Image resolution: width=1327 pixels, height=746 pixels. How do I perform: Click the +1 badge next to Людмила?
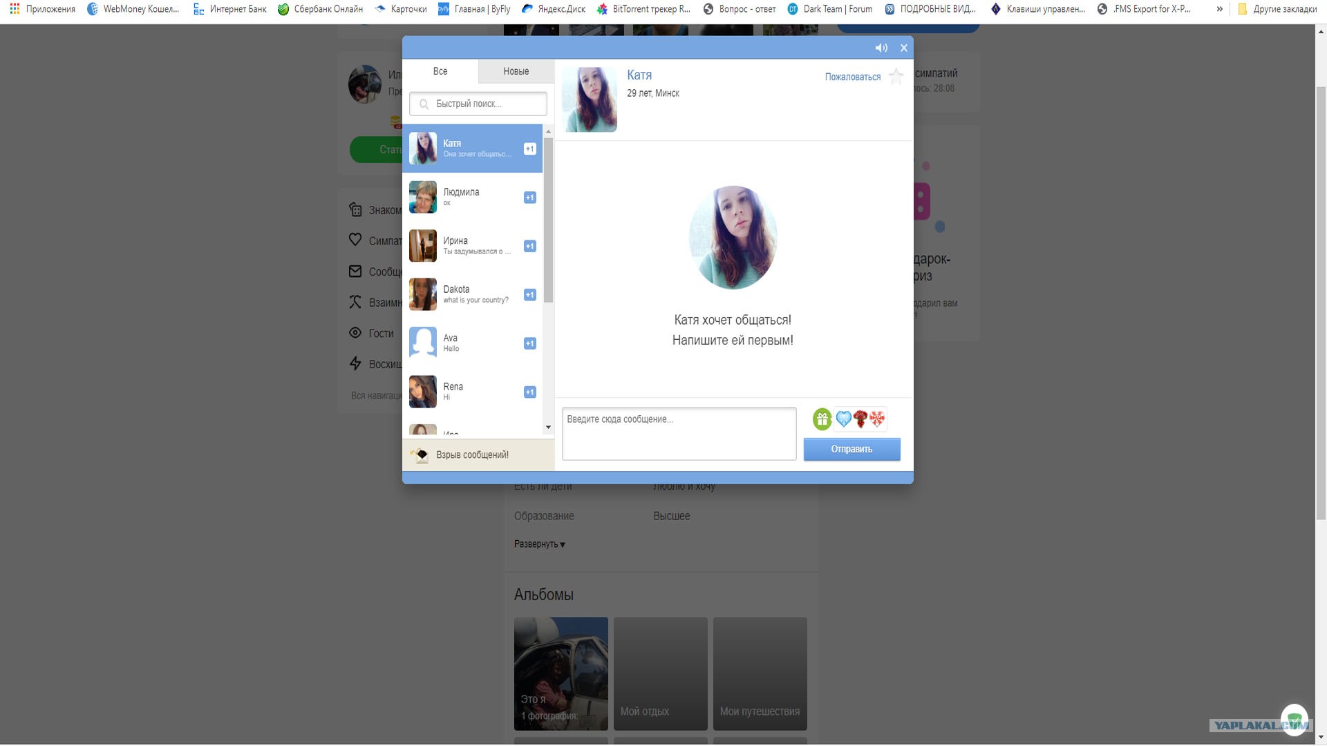coord(530,198)
